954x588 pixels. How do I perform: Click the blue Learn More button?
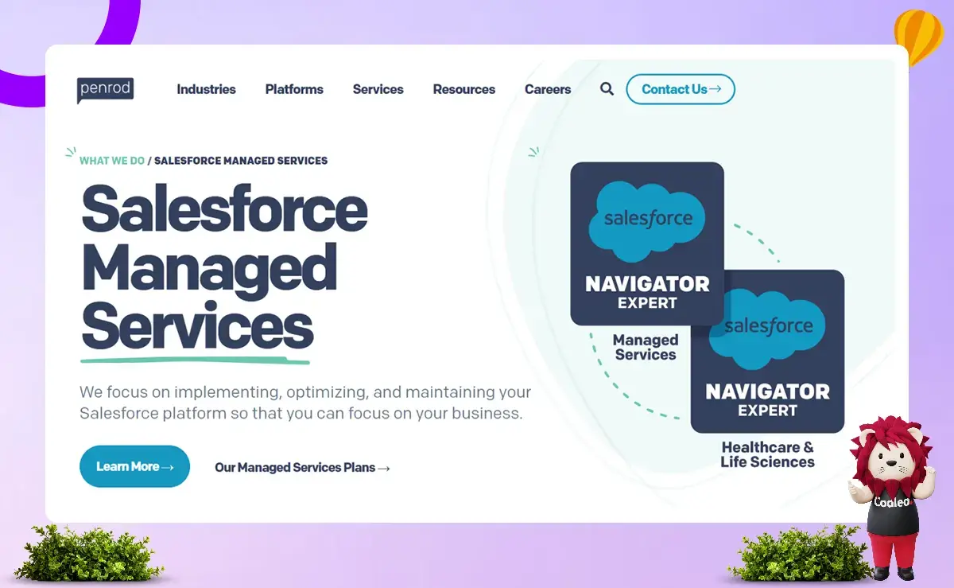click(134, 466)
